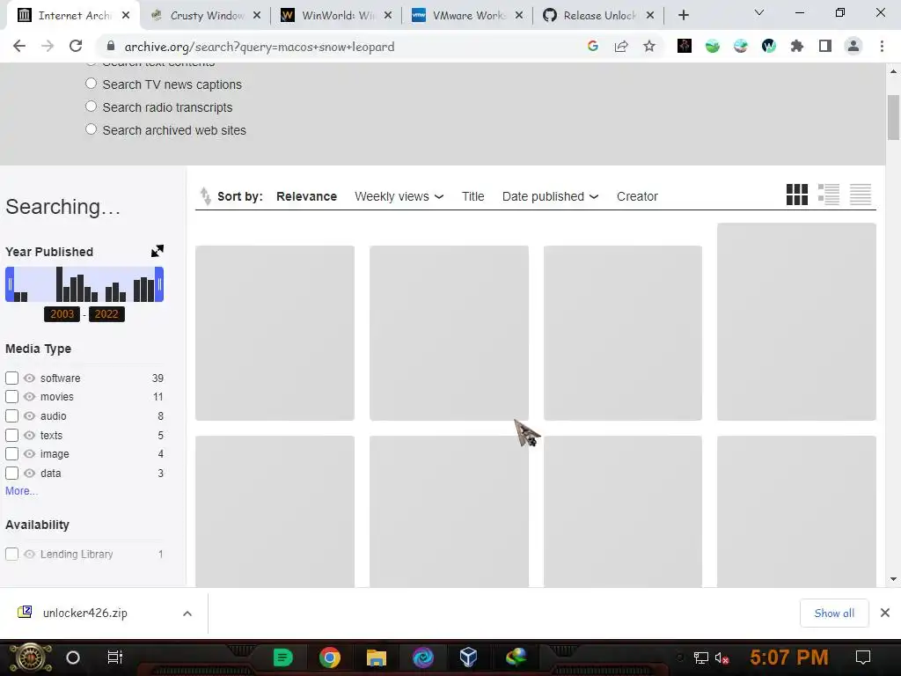Viewport: 901px width, 676px height.
Task: Expand the Year Published histogram
Action: click(157, 251)
